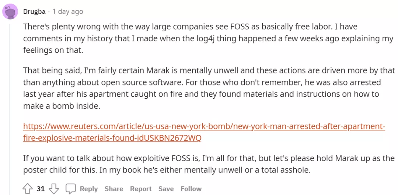
Task: Report the comment
Action: [141, 189]
